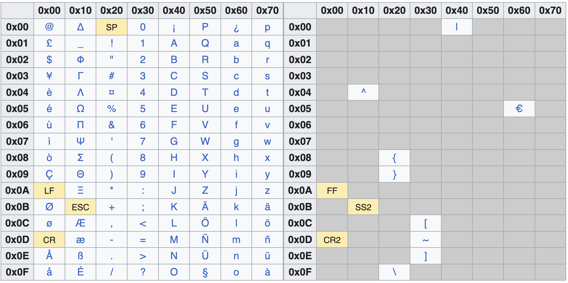
Task: Click the Greek Delta Δ character
Action: pyautogui.click(x=80, y=27)
